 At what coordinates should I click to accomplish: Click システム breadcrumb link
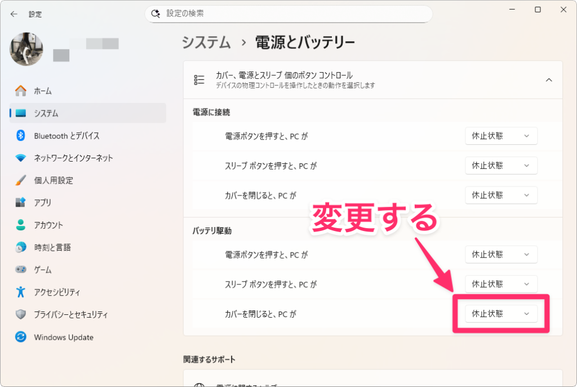[x=206, y=42]
